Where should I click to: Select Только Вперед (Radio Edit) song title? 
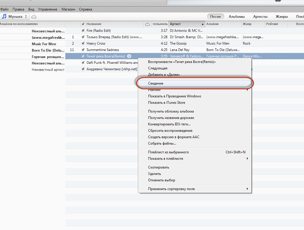pyautogui.click(x=114, y=37)
